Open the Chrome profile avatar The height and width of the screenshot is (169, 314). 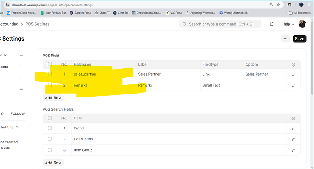coord(301,5)
